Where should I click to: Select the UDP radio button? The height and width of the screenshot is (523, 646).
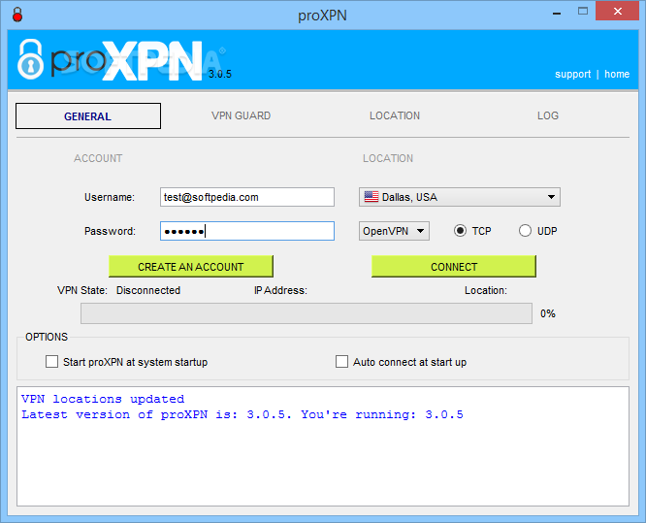coord(525,231)
